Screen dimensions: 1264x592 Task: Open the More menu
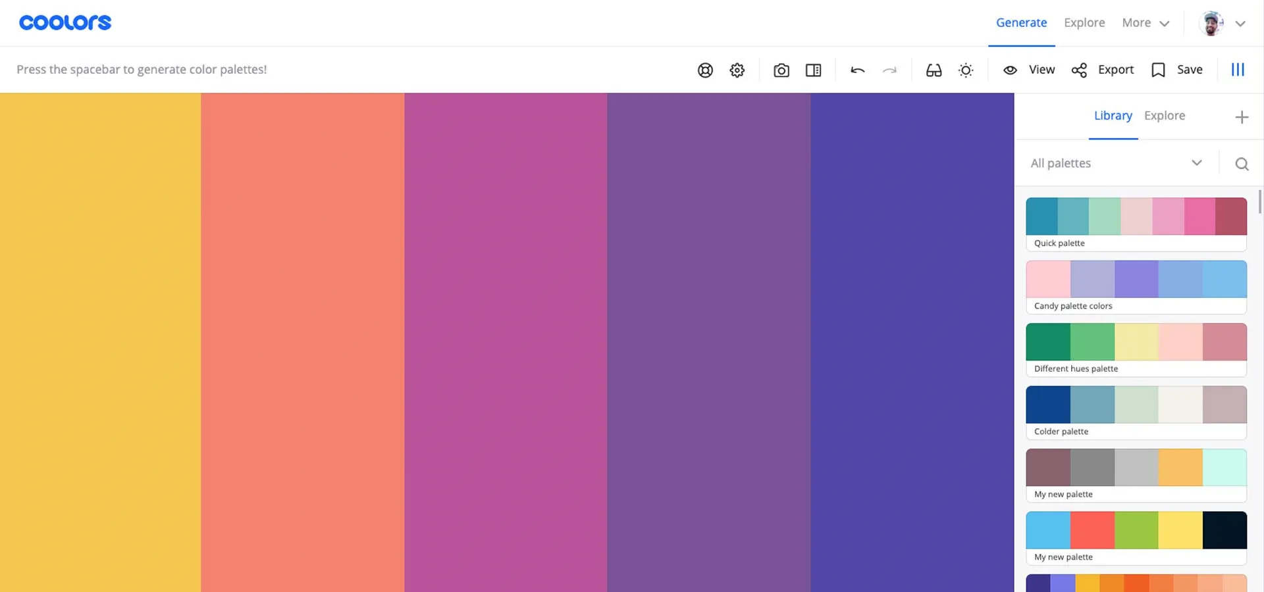1145,23
